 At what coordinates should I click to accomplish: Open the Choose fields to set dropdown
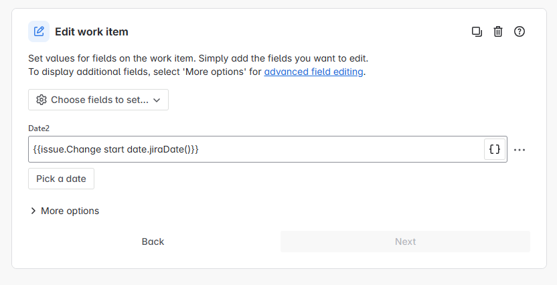point(98,100)
